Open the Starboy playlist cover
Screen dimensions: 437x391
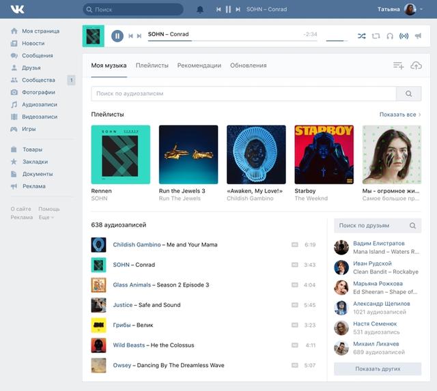click(324, 154)
